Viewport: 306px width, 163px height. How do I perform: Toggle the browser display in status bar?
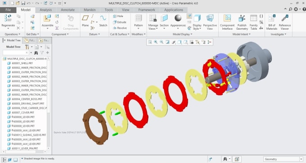point(10,159)
